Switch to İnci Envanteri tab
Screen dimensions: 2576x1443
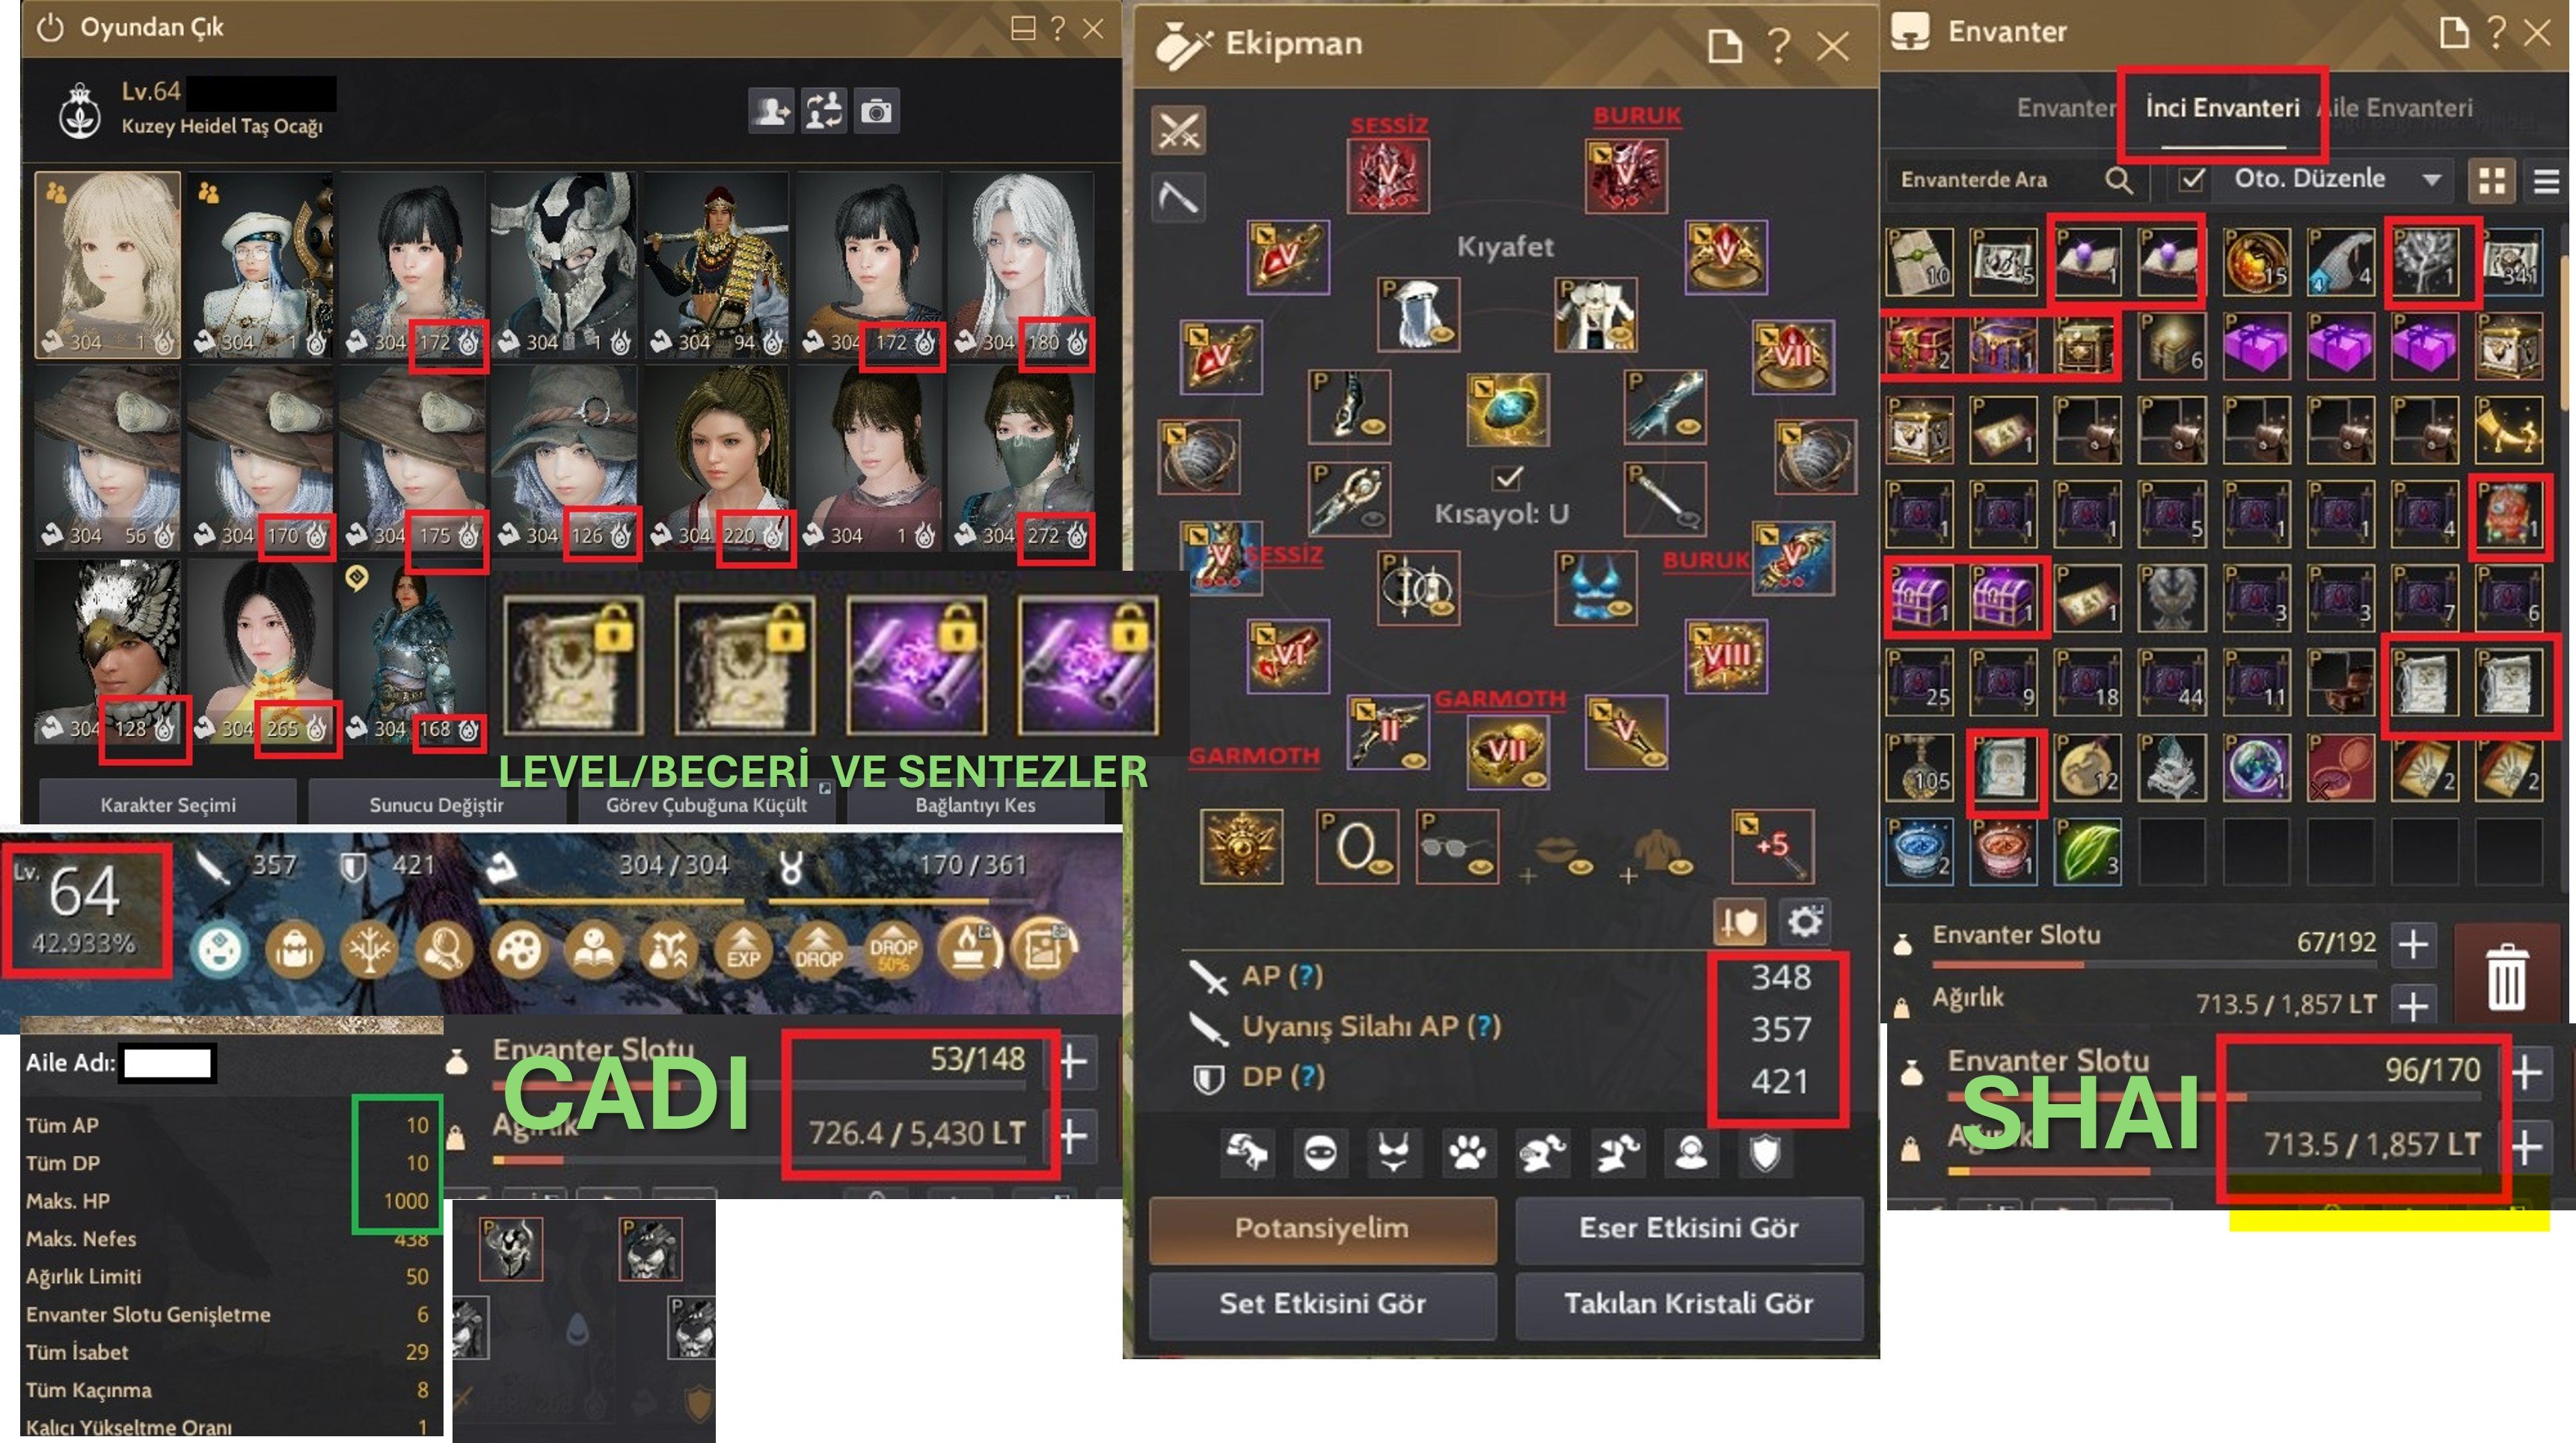2222,108
